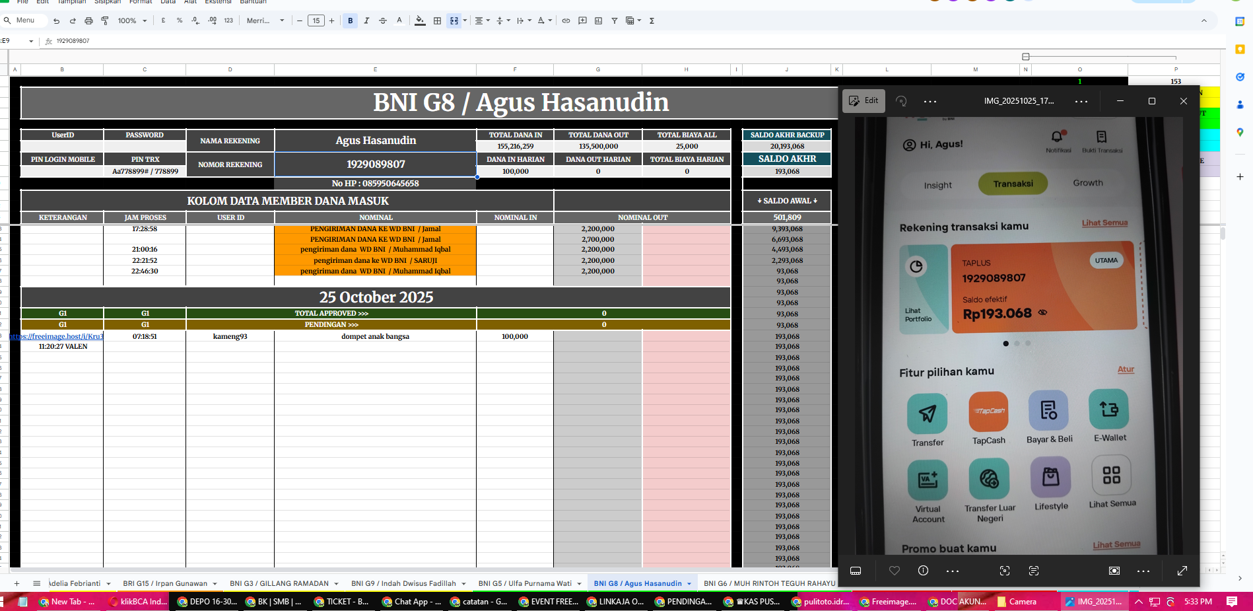Toggle italic formatting
1253x611 pixels.
click(366, 21)
